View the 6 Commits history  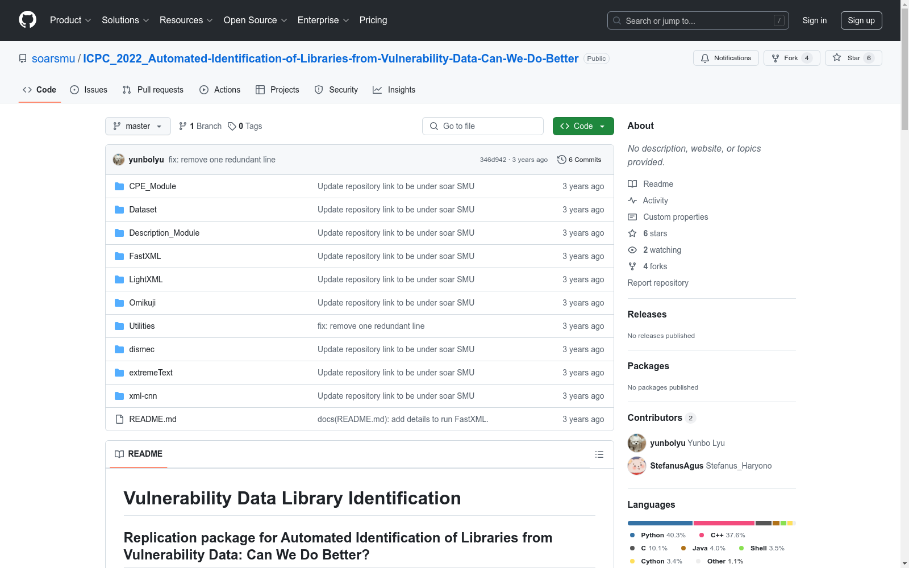pyautogui.click(x=579, y=160)
